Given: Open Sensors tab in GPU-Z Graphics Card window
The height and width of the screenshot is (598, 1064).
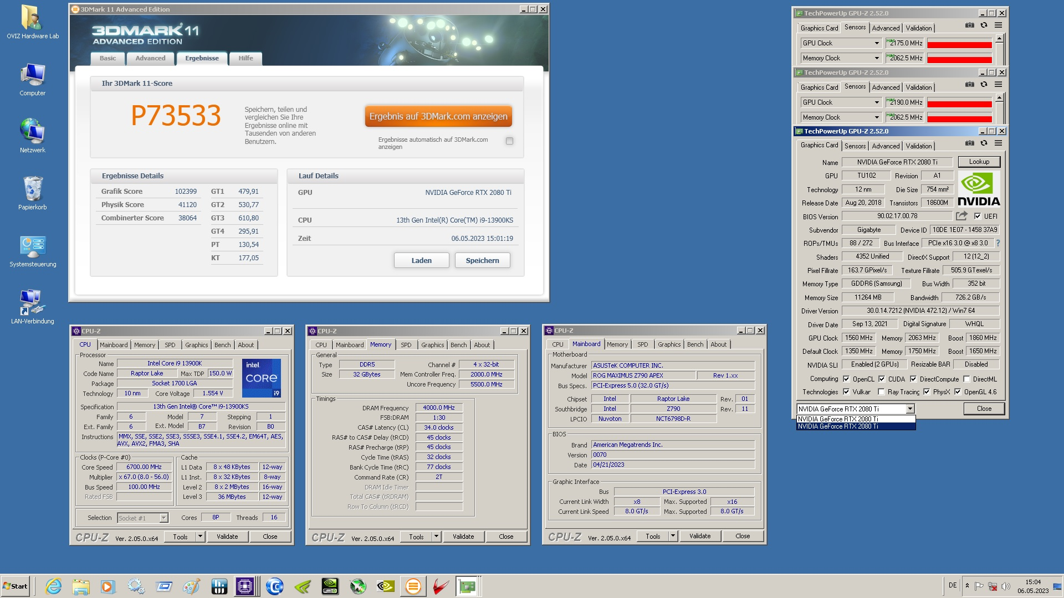Looking at the screenshot, I should (855, 146).
